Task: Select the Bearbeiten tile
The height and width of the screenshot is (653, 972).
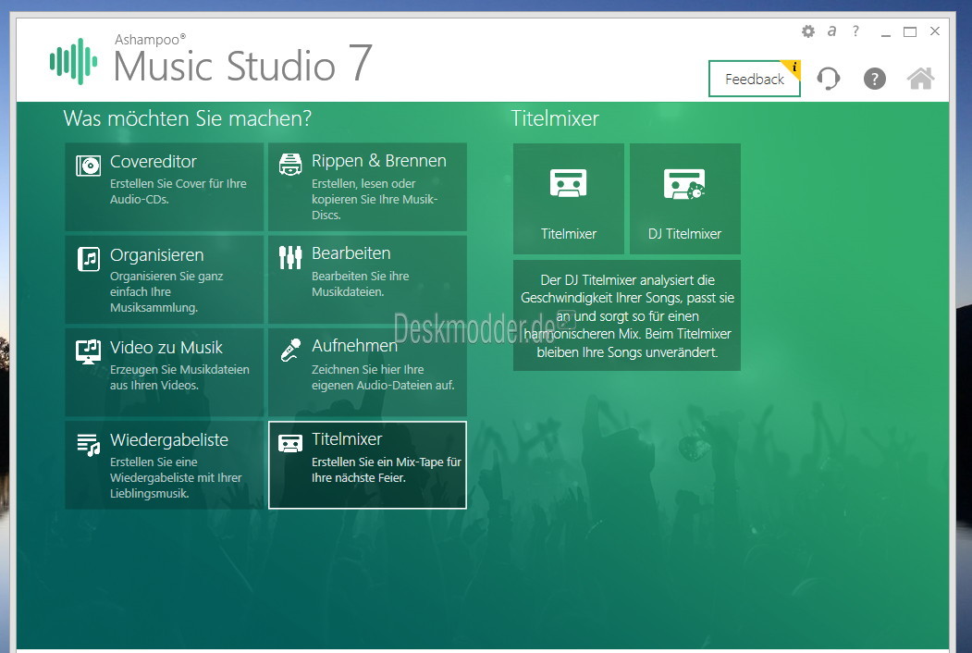Action: [367, 279]
